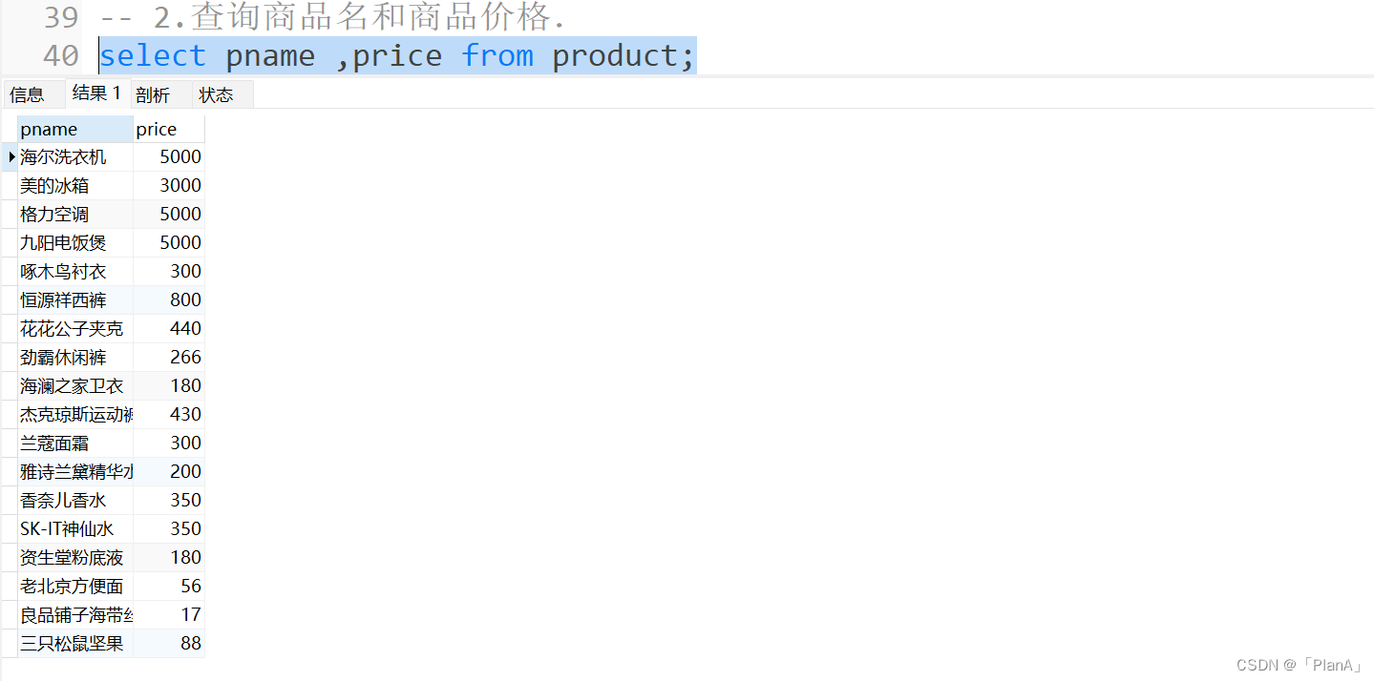1374x681 pixels.
Task: Switch to the 信息 tab
Action: (28, 94)
